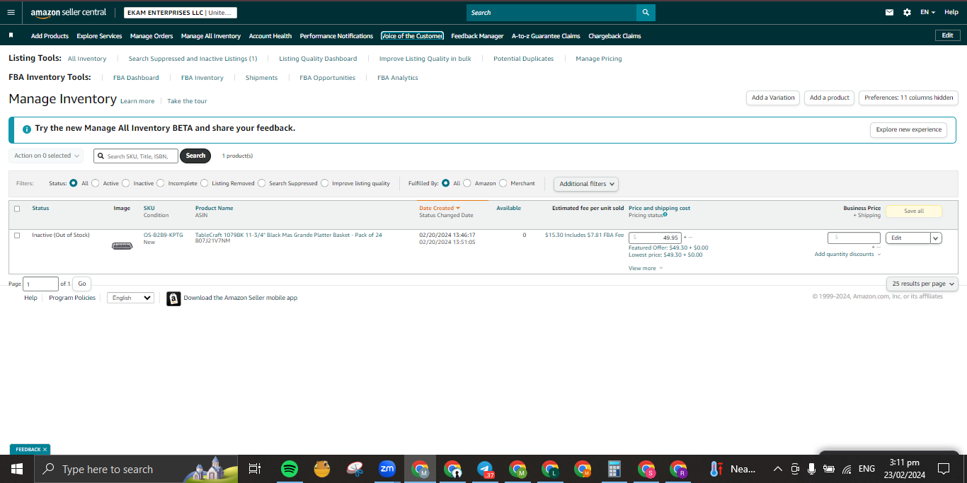Click the Preferences: 11 columns hidden button
Screen dimensions: 967x483
909,98
